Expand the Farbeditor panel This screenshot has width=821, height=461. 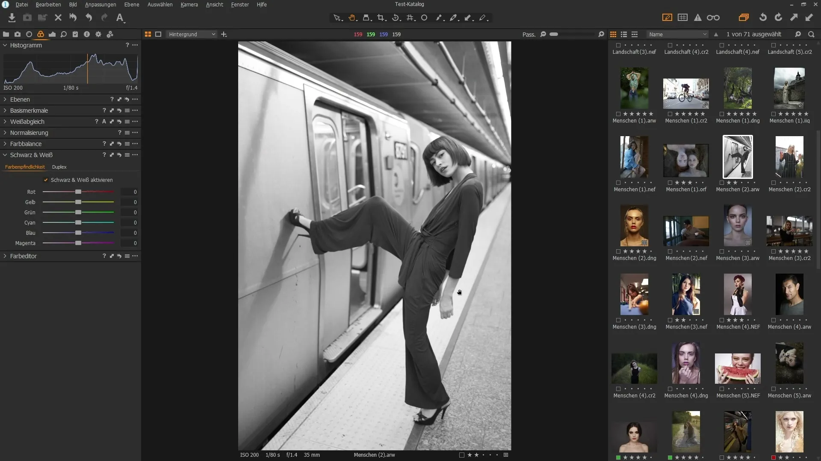(x=5, y=256)
